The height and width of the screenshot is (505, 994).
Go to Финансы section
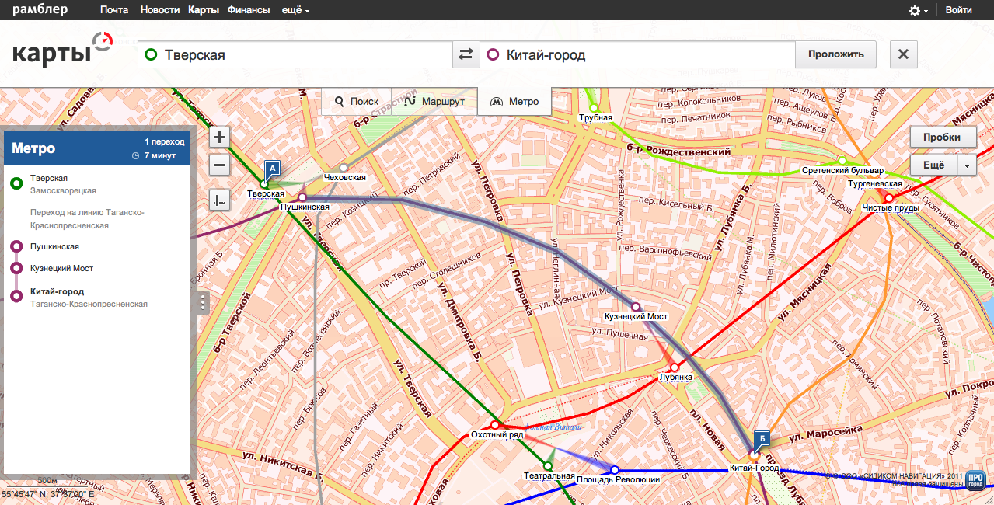[249, 10]
